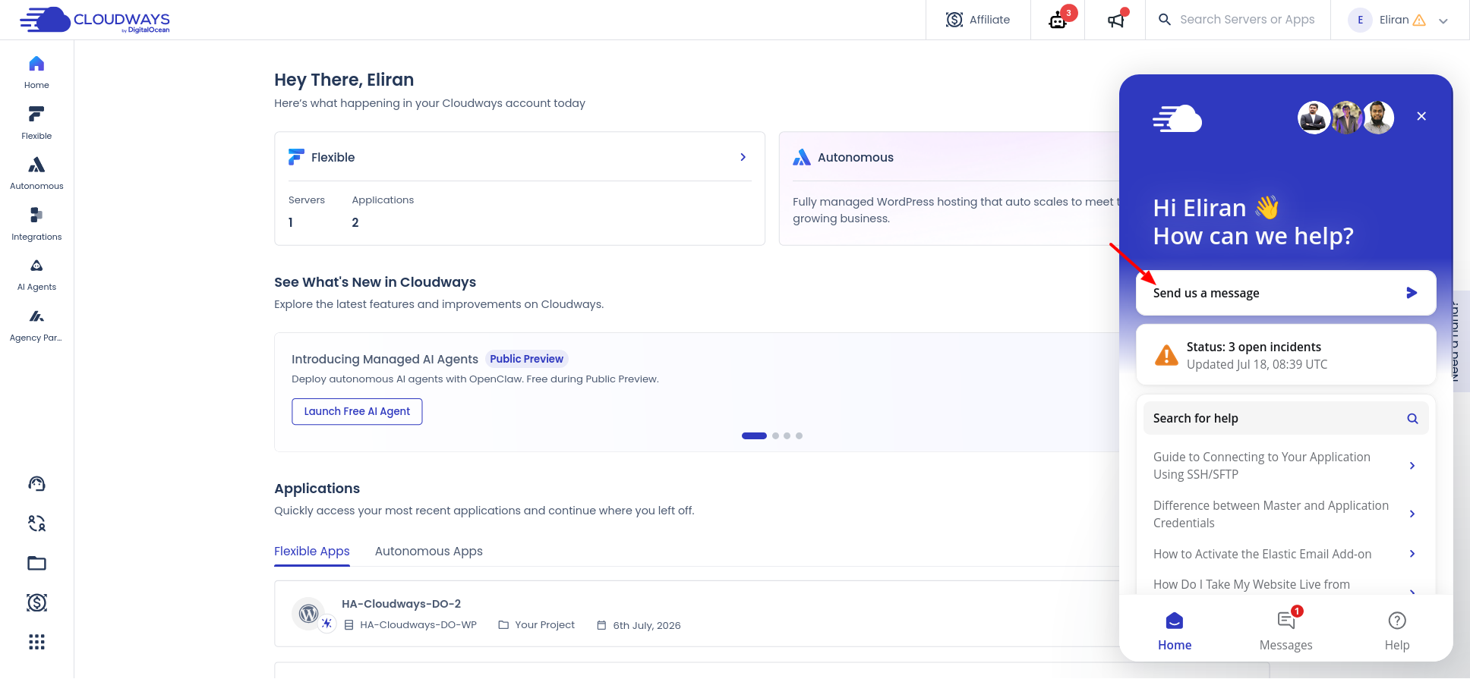Image resolution: width=1470 pixels, height=679 pixels.
Task: Open the HA-Cloudways-DO-2 application
Action: tap(401, 604)
